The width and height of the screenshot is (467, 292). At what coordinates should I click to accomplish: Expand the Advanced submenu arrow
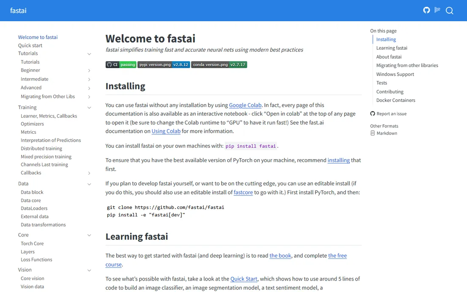point(89,88)
